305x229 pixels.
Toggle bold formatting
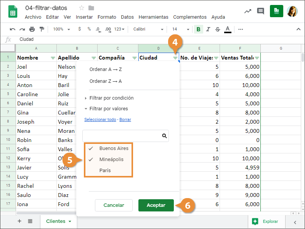tap(198, 29)
